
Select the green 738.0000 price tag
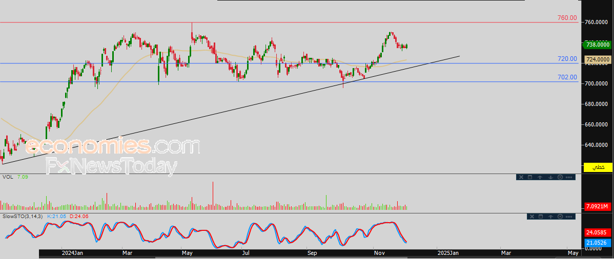598,45
